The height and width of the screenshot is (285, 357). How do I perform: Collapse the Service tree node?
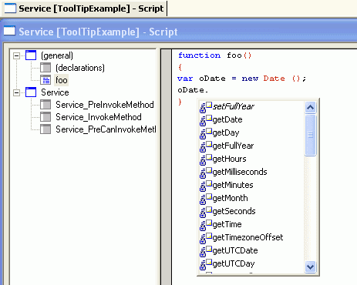[16, 92]
